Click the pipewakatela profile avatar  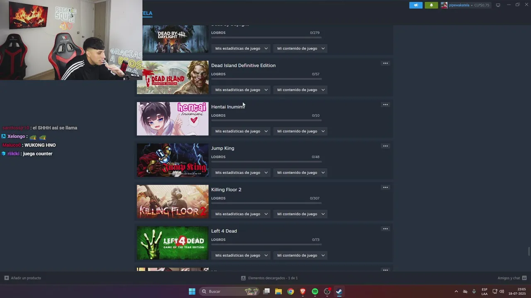tap(444, 5)
